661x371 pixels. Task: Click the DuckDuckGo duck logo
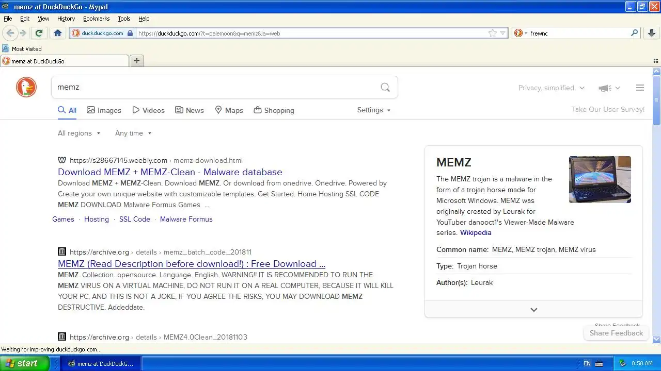click(x=26, y=87)
